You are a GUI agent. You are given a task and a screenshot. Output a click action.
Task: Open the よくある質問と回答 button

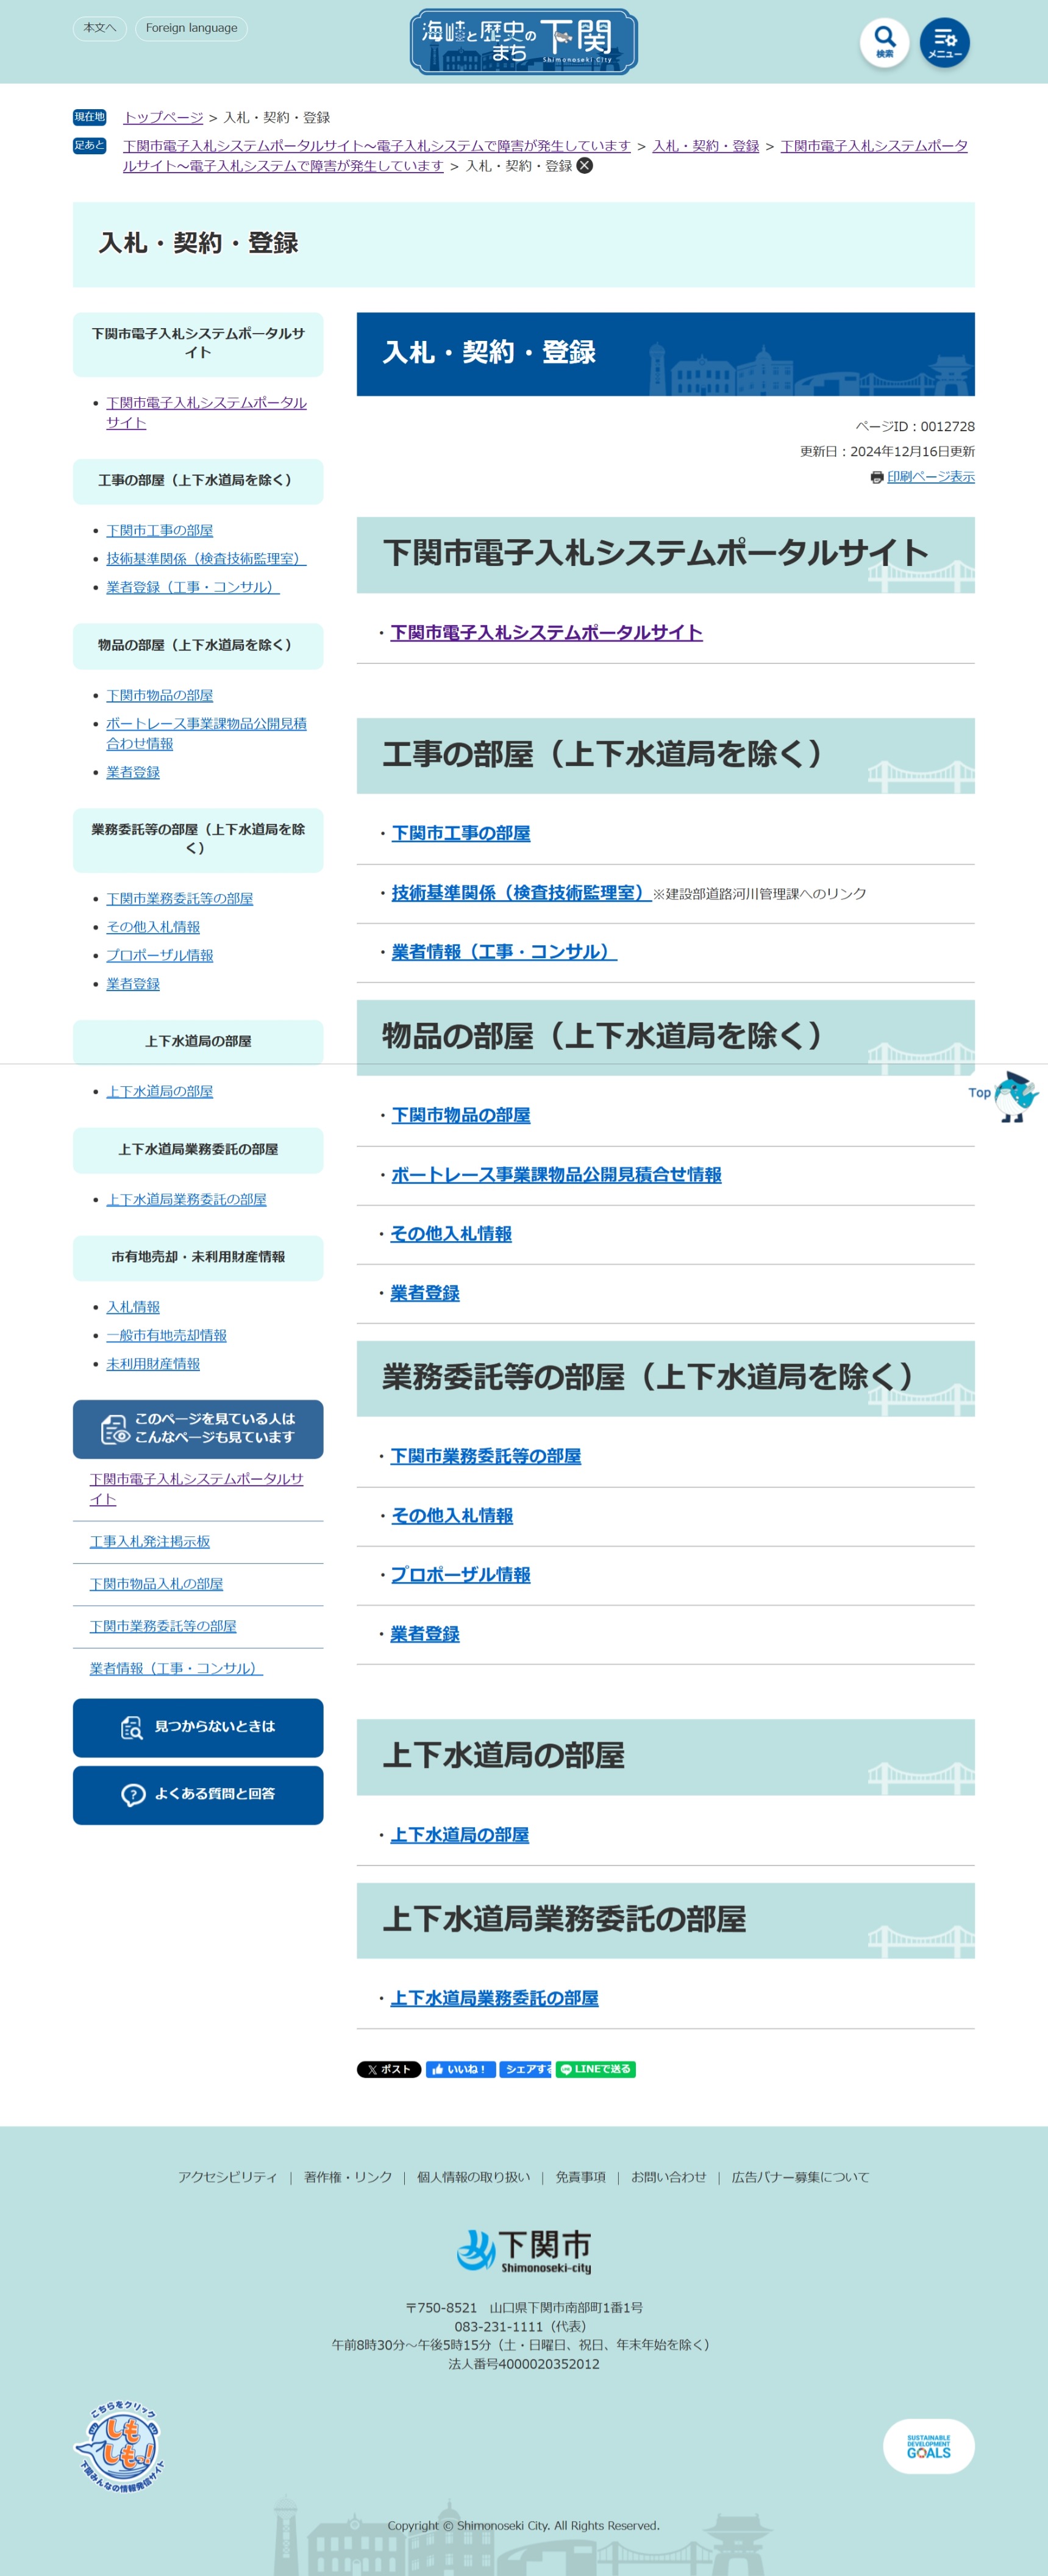pyautogui.click(x=198, y=1794)
